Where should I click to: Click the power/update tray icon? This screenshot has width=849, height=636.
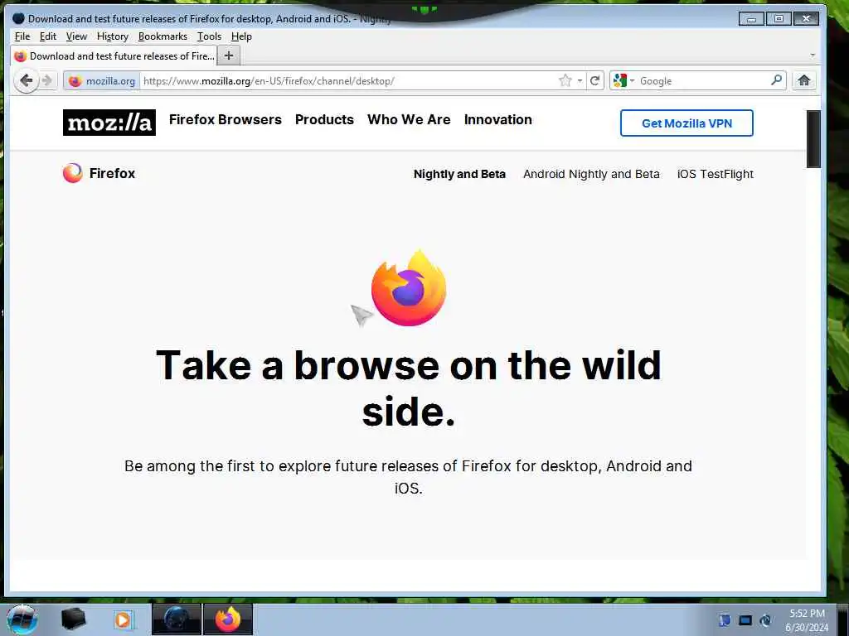pos(765,620)
